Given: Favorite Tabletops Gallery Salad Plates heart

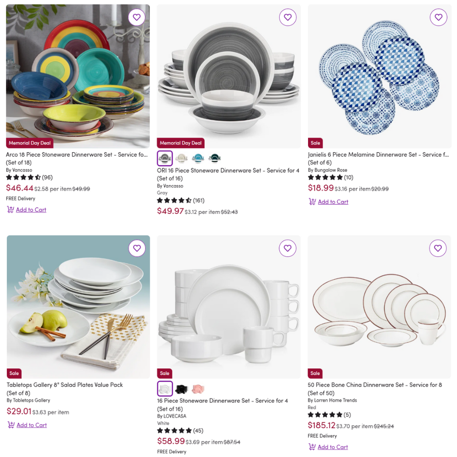Looking at the screenshot, I should (x=137, y=248).
